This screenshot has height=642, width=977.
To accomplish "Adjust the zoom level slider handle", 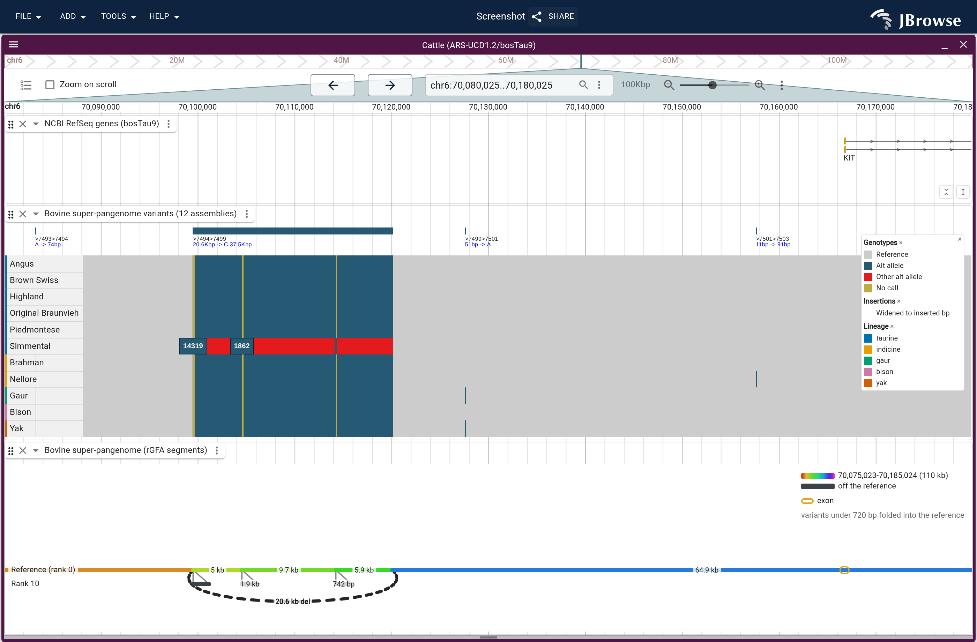I will pos(712,85).
